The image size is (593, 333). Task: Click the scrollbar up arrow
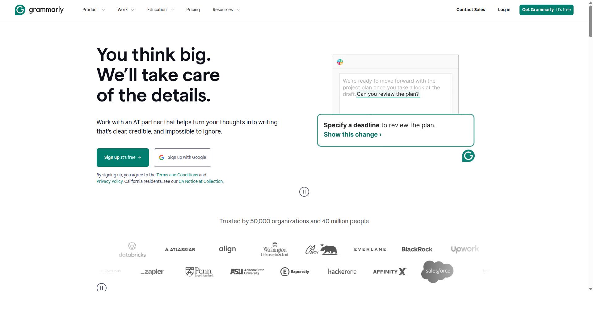point(591,2)
